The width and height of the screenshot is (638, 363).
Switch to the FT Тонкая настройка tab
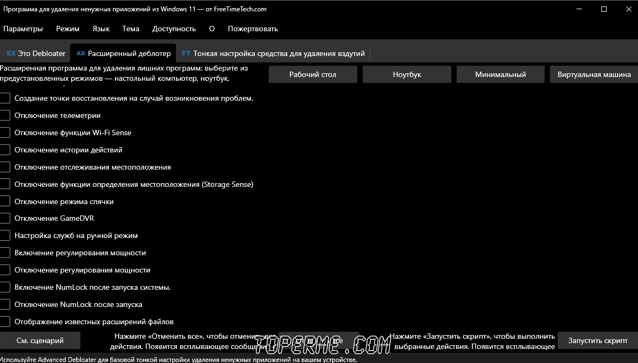click(273, 54)
